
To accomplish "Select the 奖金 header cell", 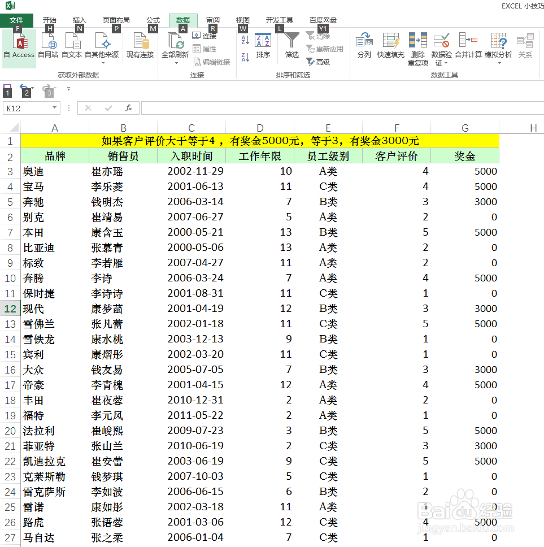I will coord(465,156).
